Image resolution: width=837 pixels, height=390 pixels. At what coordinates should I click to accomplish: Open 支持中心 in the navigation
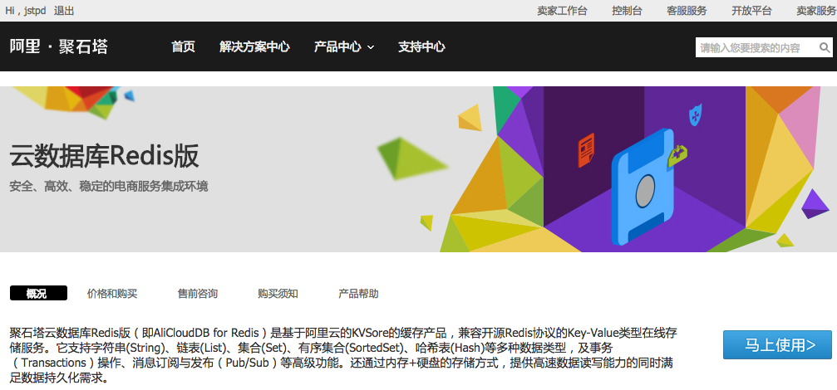pyautogui.click(x=421, y=47)
